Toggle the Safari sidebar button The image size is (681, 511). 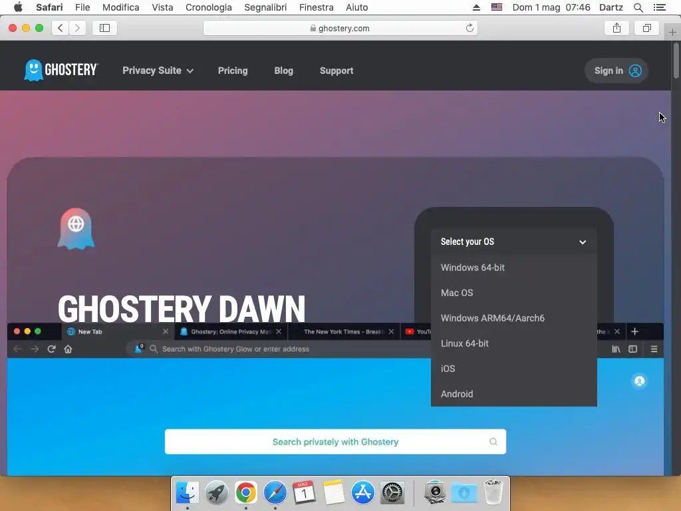(x=104, y=28)
